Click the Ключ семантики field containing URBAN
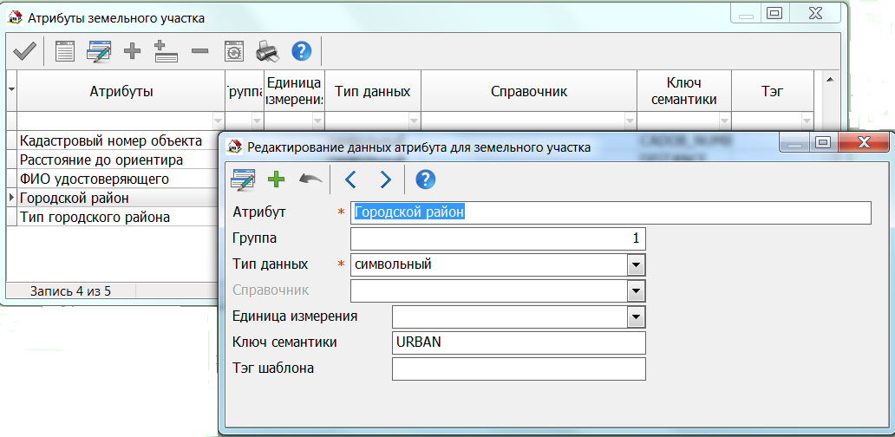Screen dimensions: 895x437 click(x=519, y=342)
